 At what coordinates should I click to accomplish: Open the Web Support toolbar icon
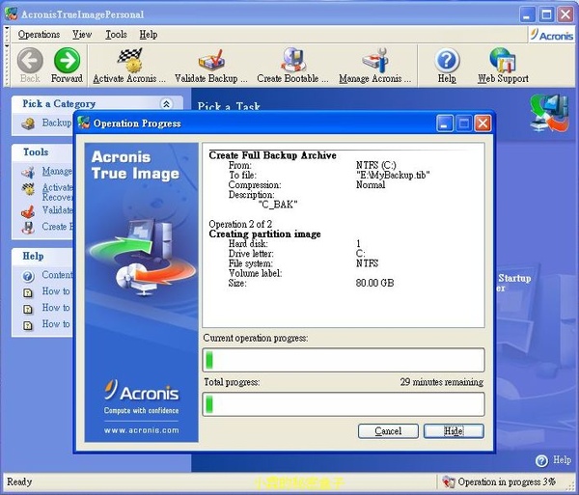coord(503,60)
